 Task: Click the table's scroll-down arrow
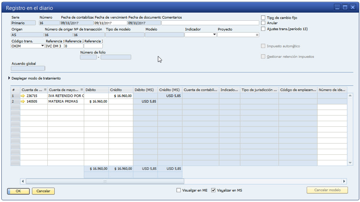(x=350, y=163)
